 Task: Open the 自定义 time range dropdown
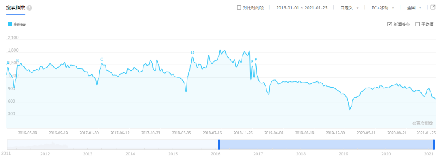(349, 8)
